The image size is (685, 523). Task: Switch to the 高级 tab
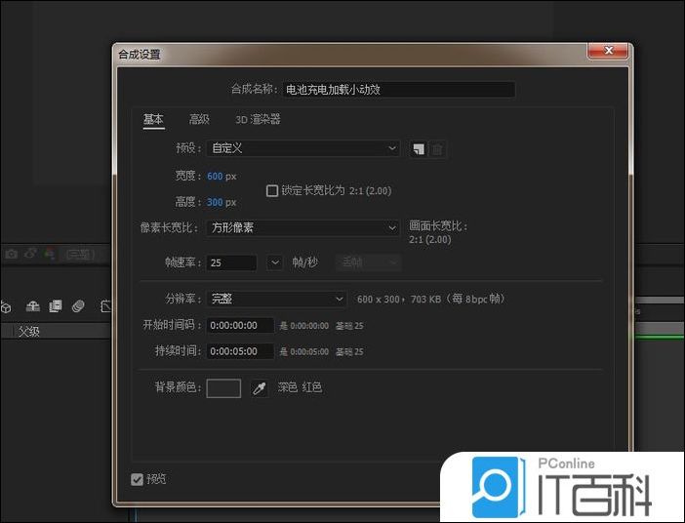199,119
